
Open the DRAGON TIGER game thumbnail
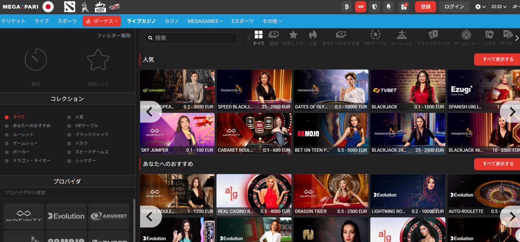tap(331, 194)
